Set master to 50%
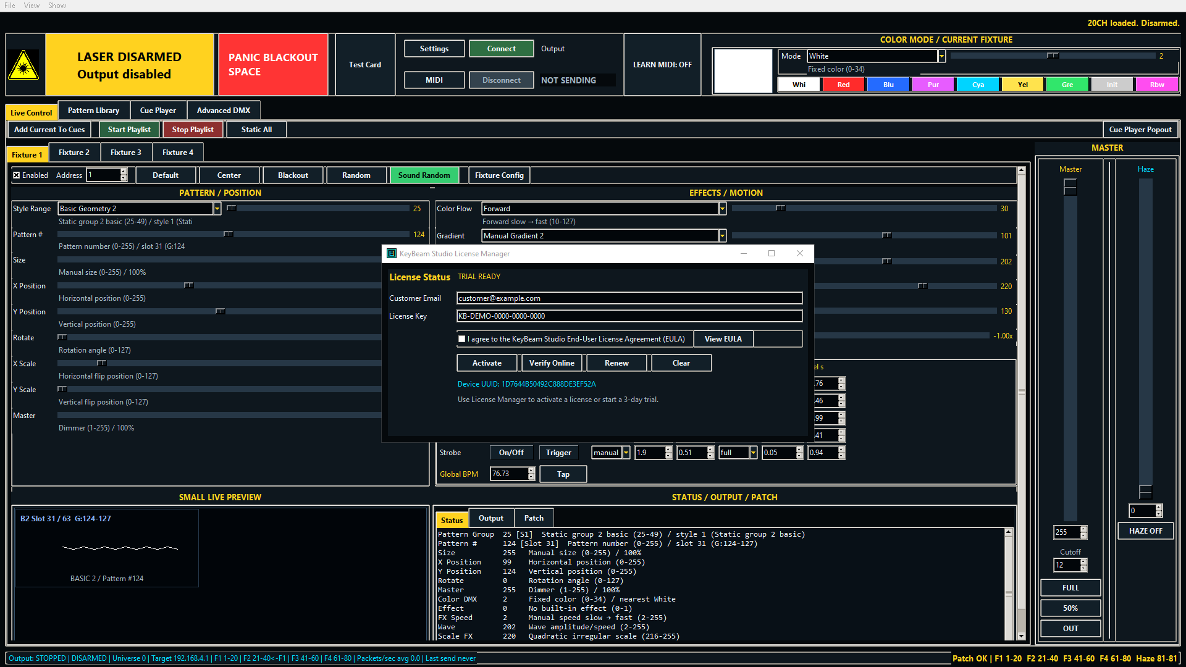This screenshot has height=667, width=1186. tap(1070, 608)
